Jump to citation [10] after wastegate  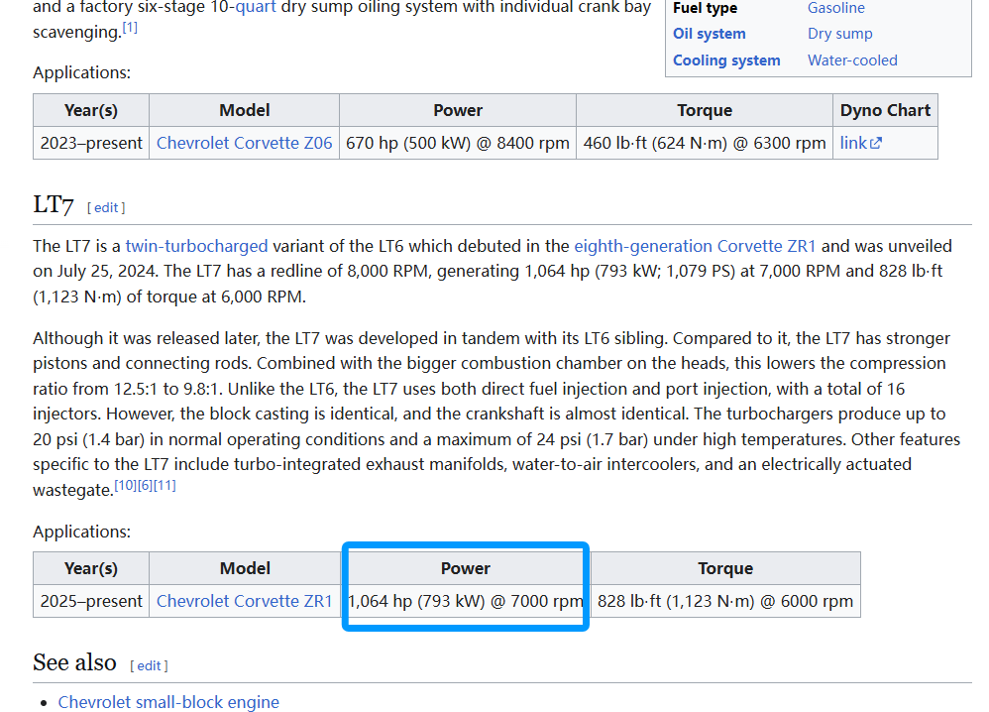pyautogui.click(x=125, y=485)
